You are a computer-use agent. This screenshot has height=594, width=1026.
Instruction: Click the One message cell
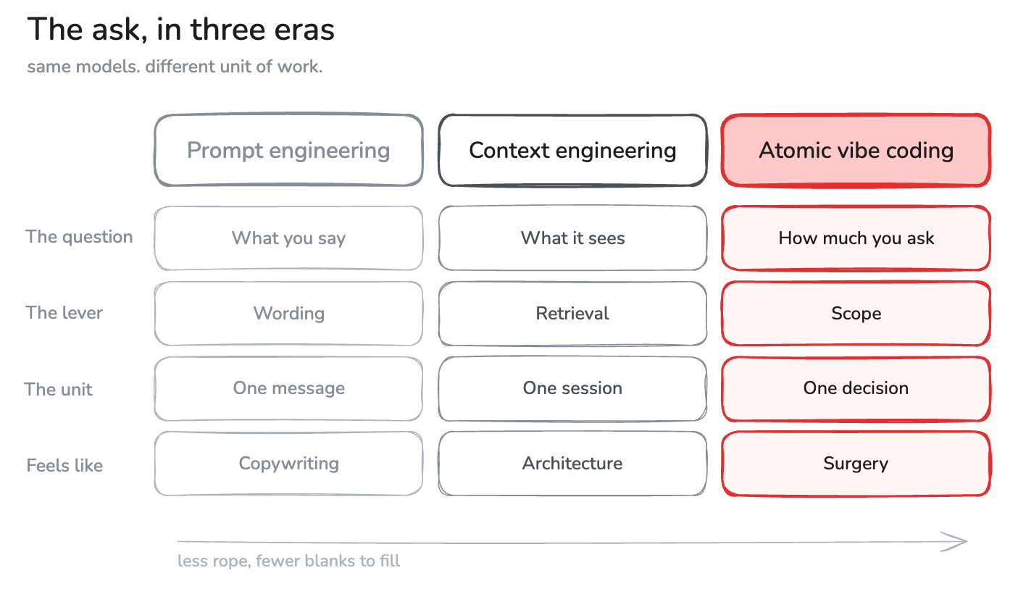[288, 388]
